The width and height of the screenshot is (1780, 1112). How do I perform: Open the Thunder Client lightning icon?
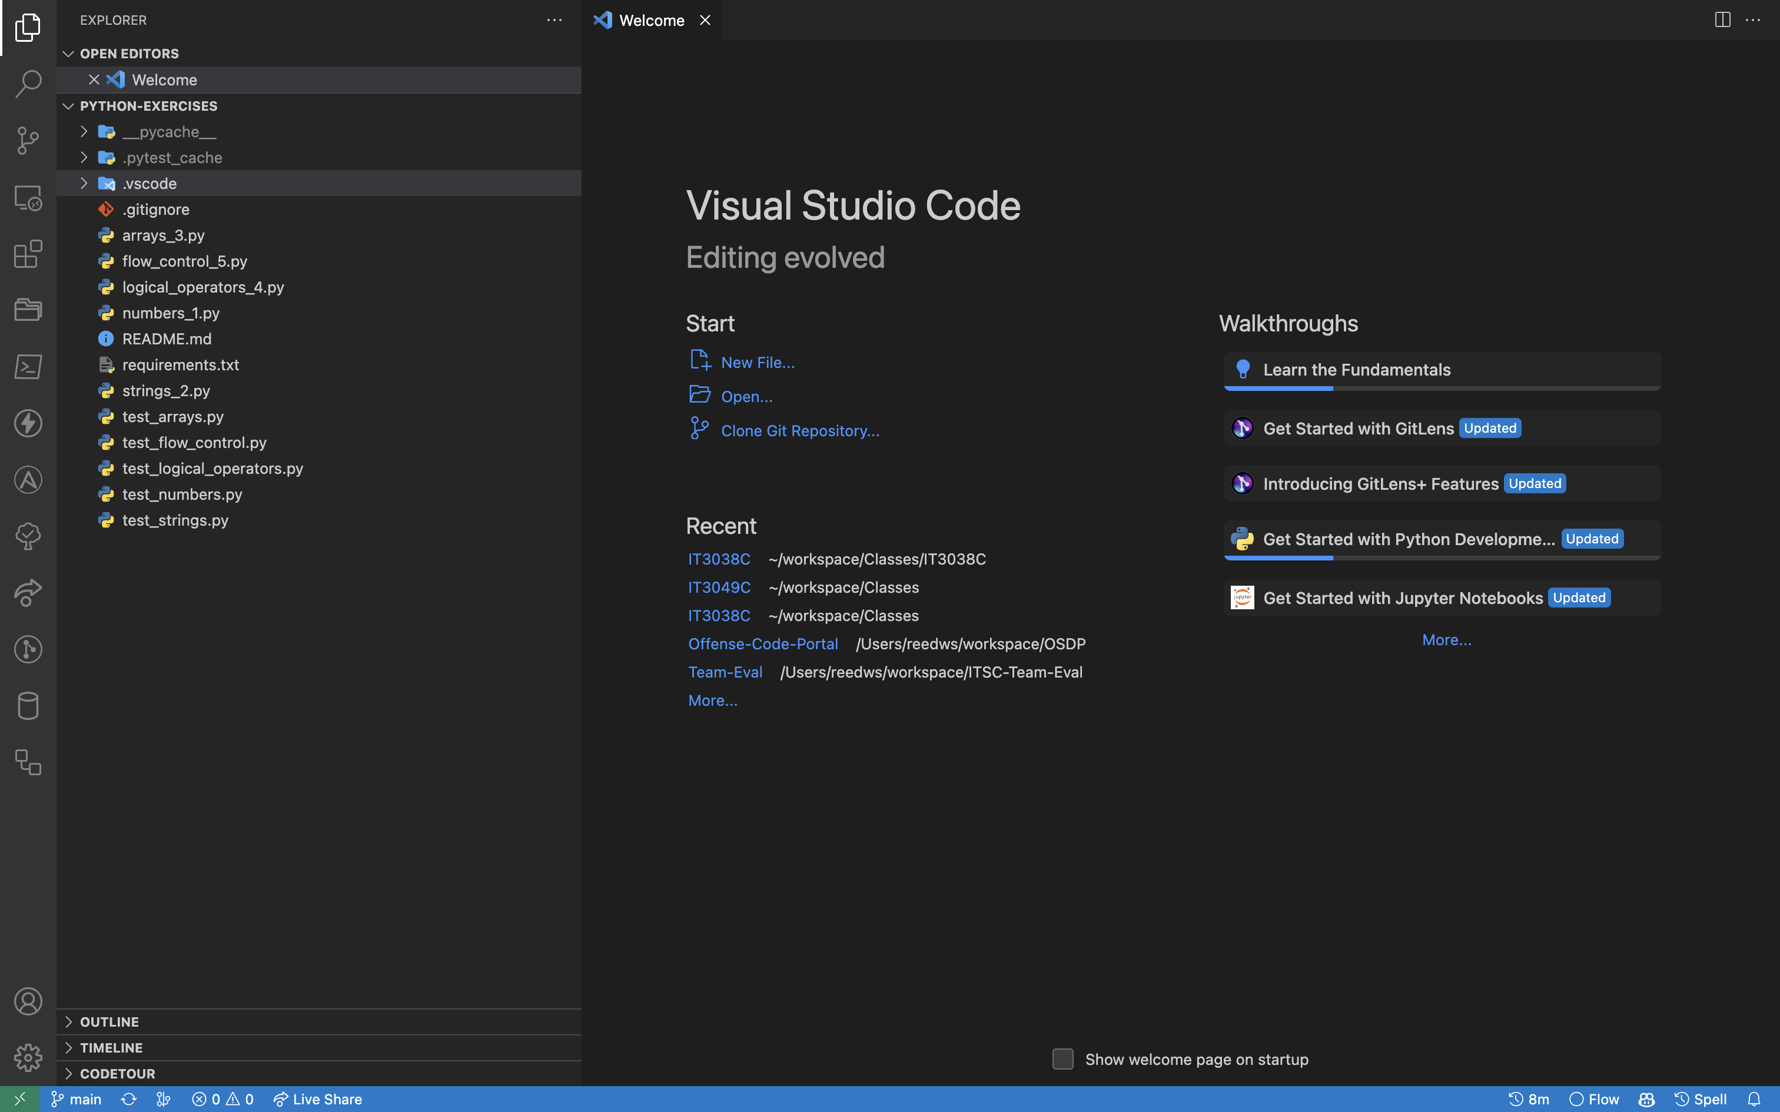[28, 423]
